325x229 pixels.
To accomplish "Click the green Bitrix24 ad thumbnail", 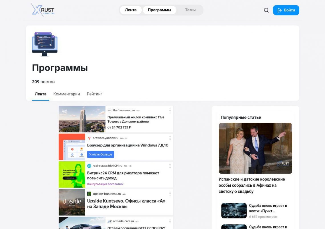I will (72, 174).
